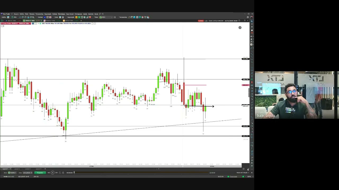Open the Arquivo menu
Viewport: 339px width, 190px height.
pos(16,14)
